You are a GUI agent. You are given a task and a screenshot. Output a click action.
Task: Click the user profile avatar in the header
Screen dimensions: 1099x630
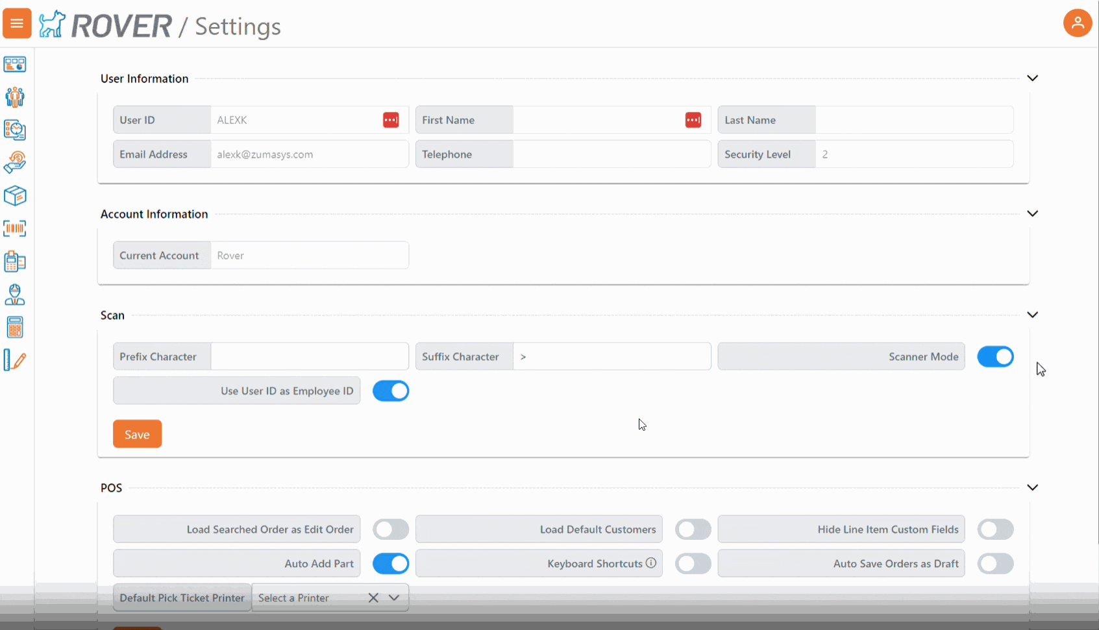[x=1078, y=23]
